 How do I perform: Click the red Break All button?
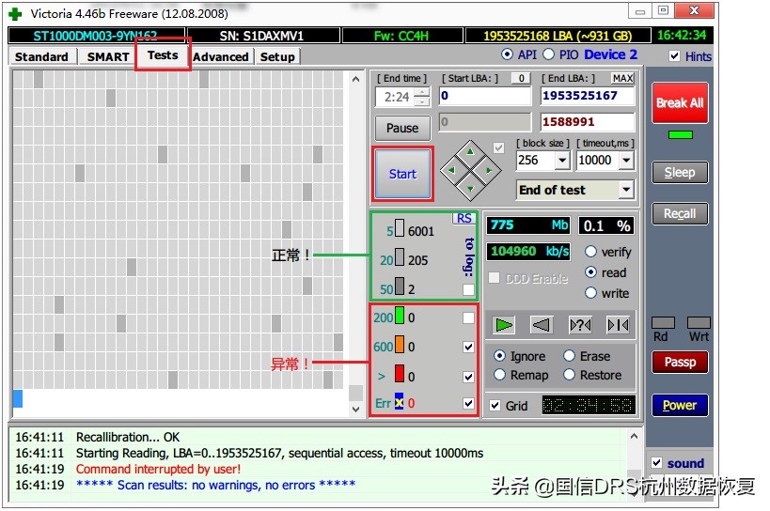(x=679, y=103)
